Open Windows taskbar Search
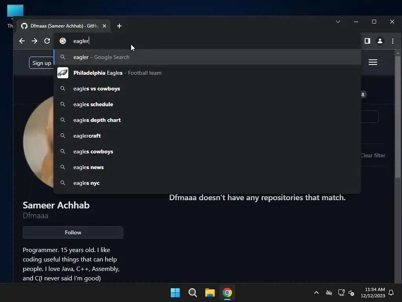The width and height of the screenshot is (402, 302). point(192,293)
